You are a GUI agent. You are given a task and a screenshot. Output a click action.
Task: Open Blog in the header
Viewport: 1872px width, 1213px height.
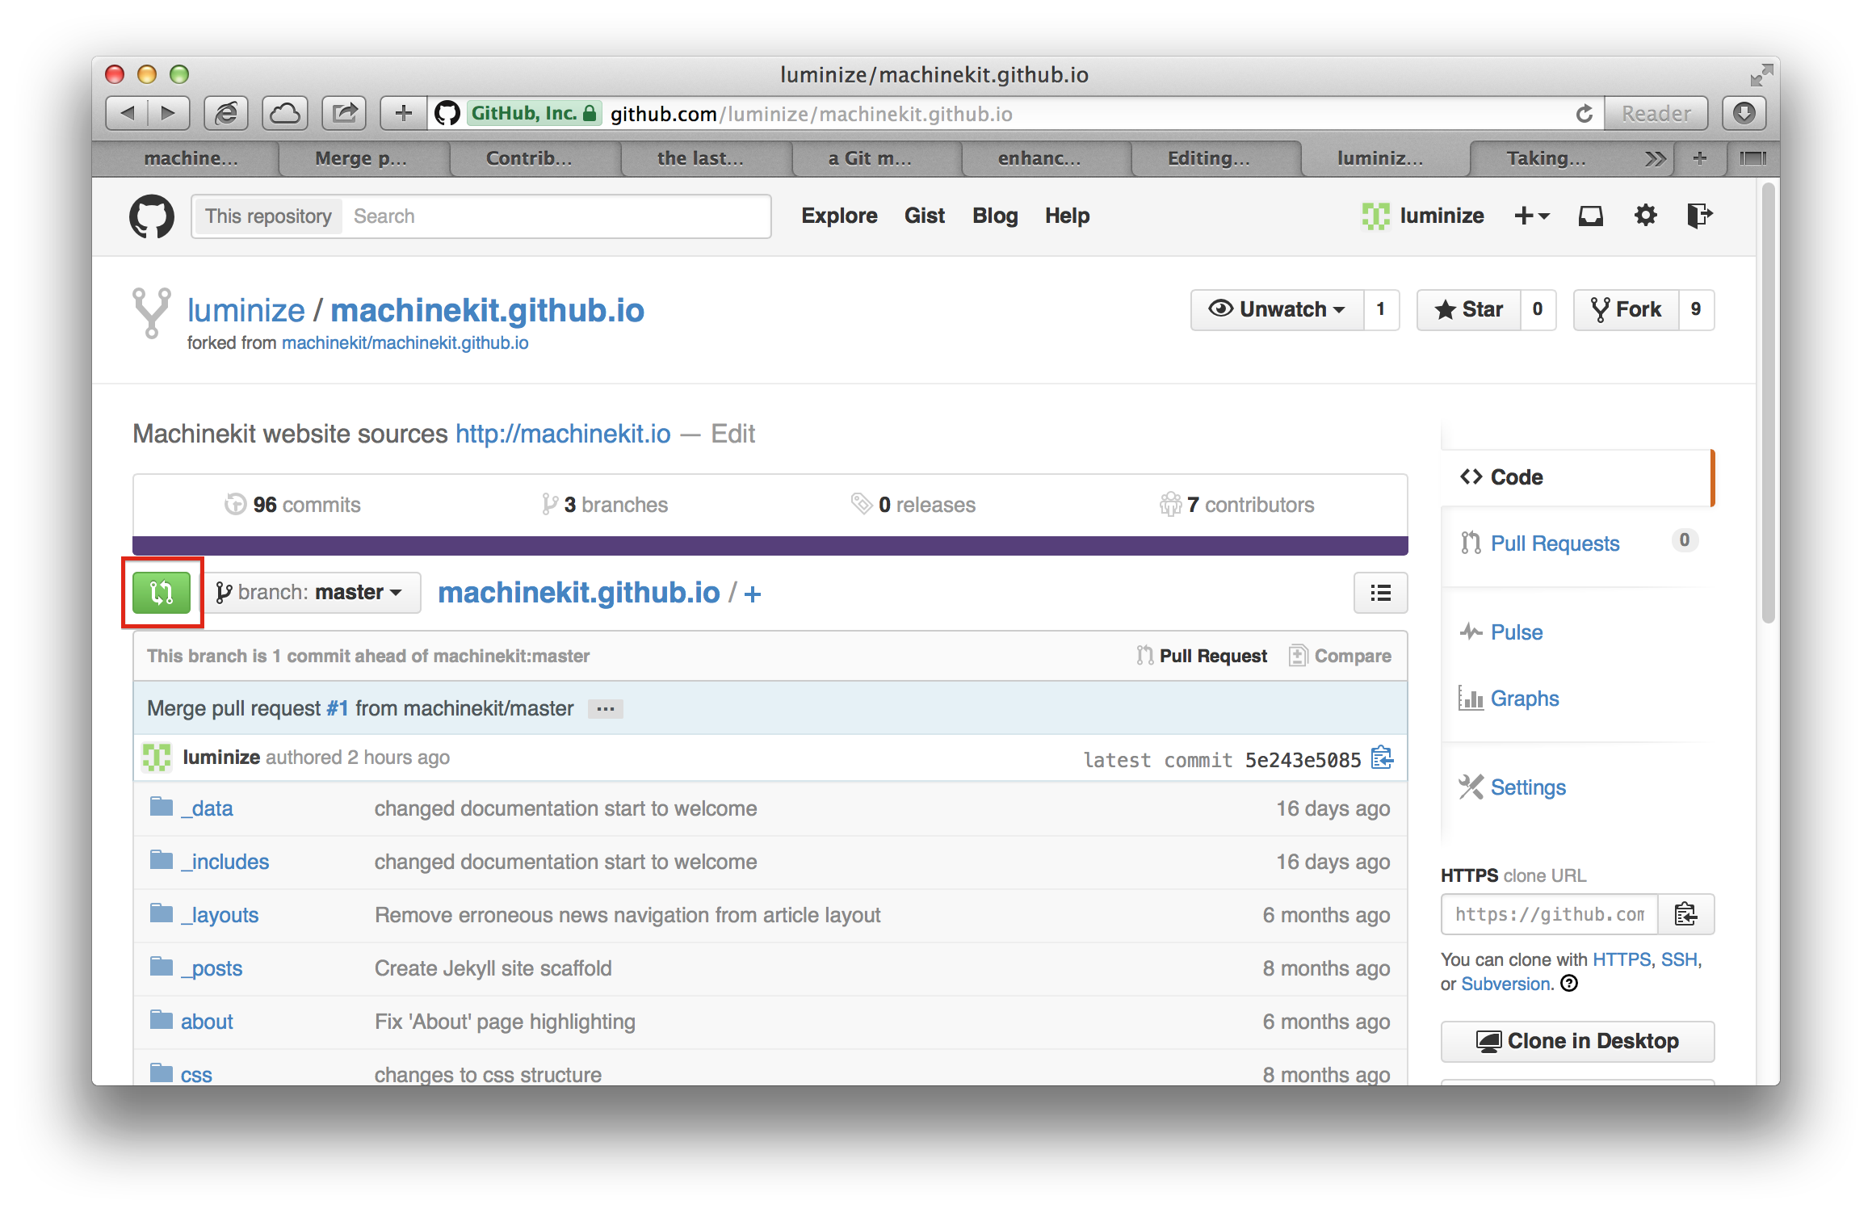[995, 216]
